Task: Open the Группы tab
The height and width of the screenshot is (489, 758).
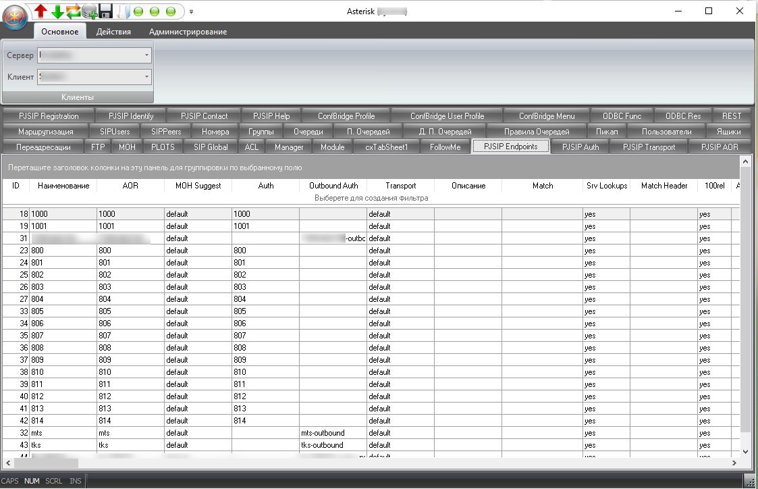Action: (261, 132)
